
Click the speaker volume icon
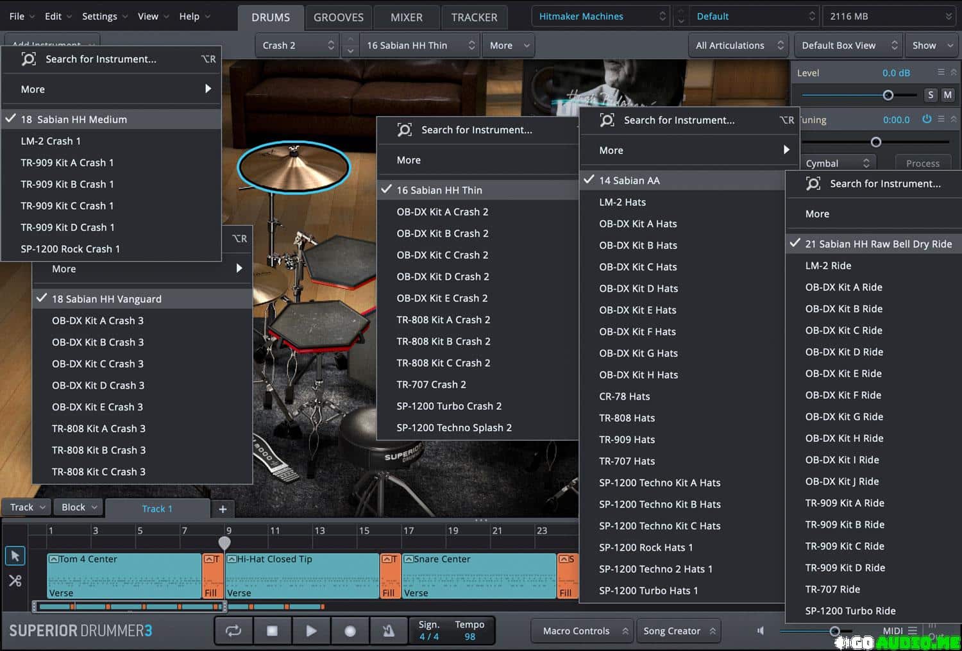coord(761,631)
